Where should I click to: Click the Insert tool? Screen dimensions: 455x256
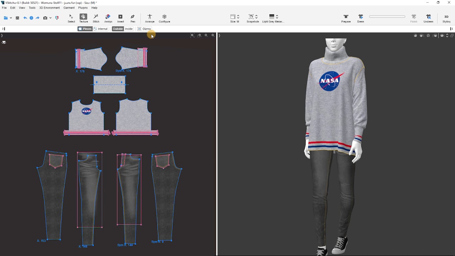(x=121, y=18)
